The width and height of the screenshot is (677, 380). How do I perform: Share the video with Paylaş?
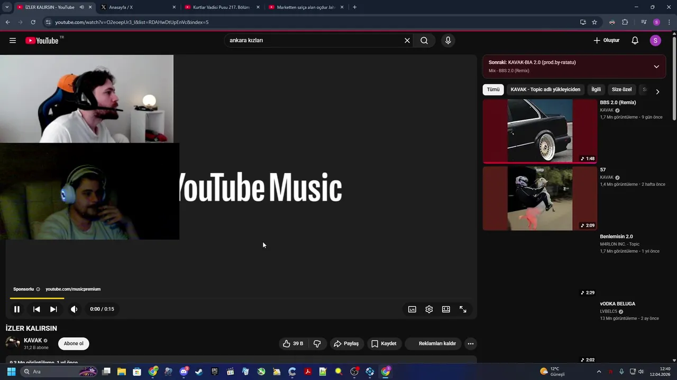point(346,344)
